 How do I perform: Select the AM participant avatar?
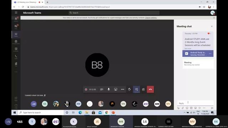coord(78,104)
